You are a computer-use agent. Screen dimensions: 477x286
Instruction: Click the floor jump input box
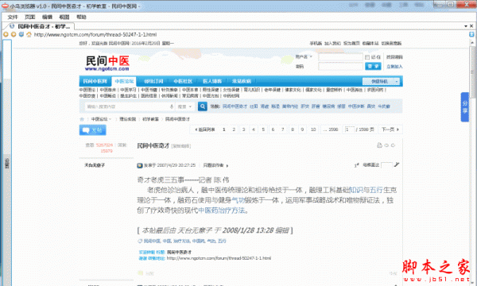point(386,164)
